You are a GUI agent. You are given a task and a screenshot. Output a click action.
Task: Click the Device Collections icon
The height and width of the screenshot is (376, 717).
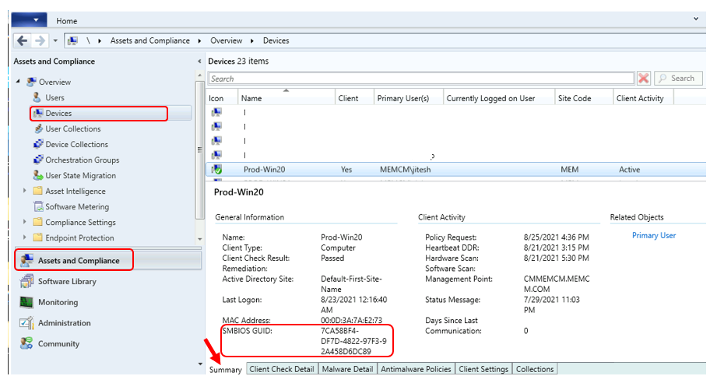pyautogui.click(x=38, y=144)
